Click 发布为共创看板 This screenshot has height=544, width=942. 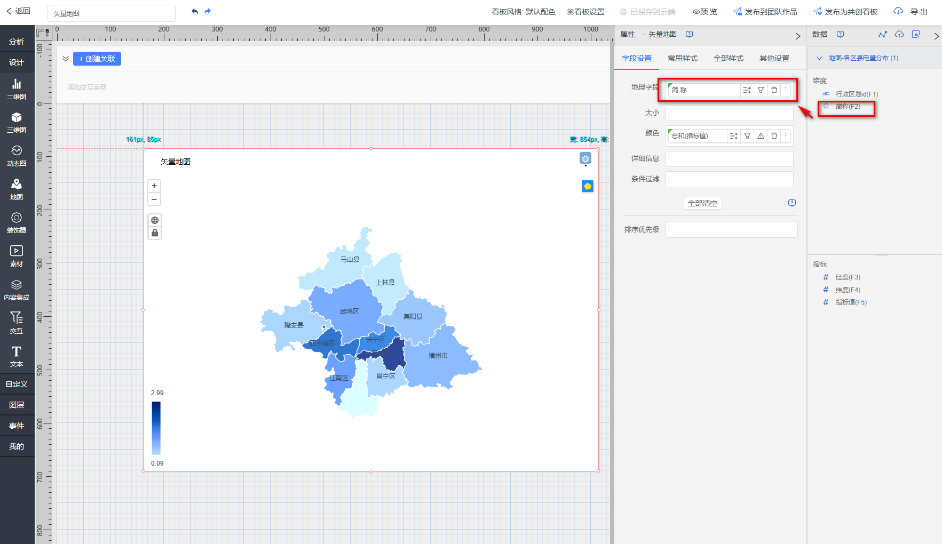[x=845, y=12]
